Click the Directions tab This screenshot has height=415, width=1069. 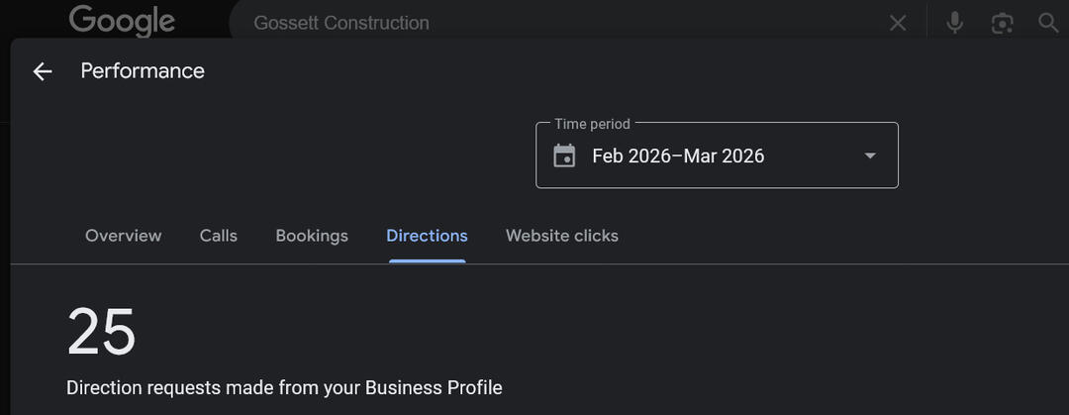[427, 236]
